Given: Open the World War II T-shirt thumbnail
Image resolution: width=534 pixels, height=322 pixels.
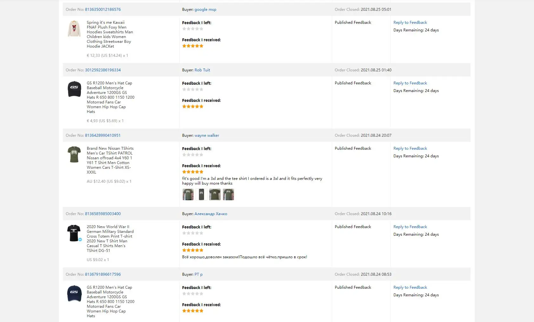Looking at the screenshot, I should pyautogui.click(x=74, y=233).
